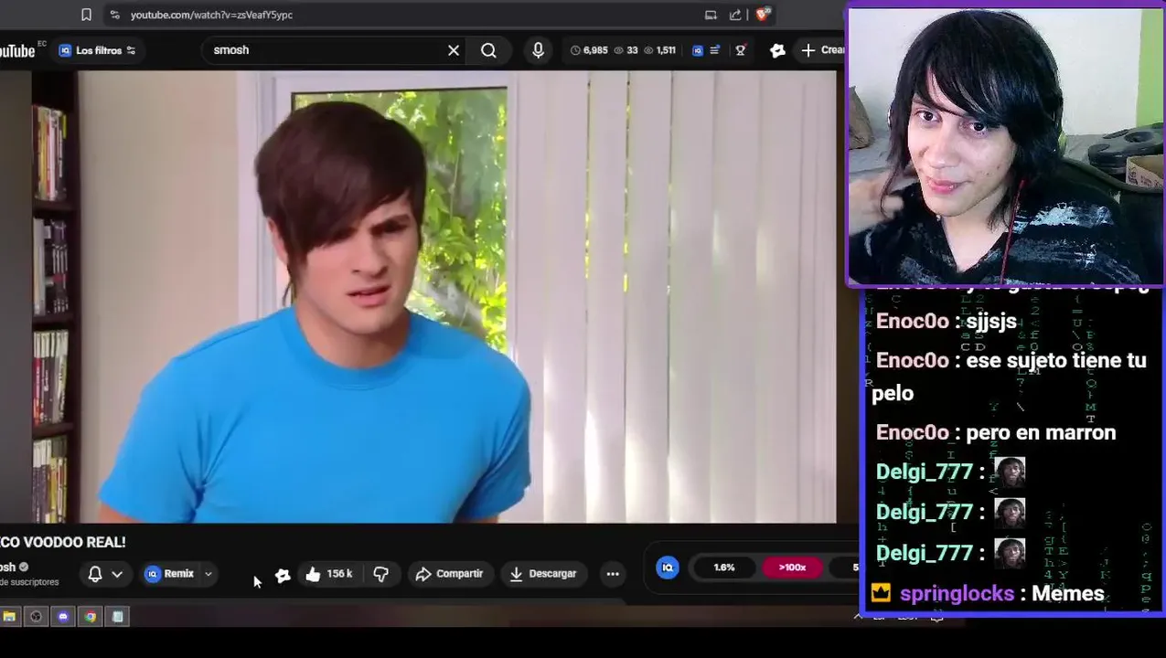This screenshot has height=658, width=1166.
Task: Clear the search text with the X
Action: tap(454, 50)
